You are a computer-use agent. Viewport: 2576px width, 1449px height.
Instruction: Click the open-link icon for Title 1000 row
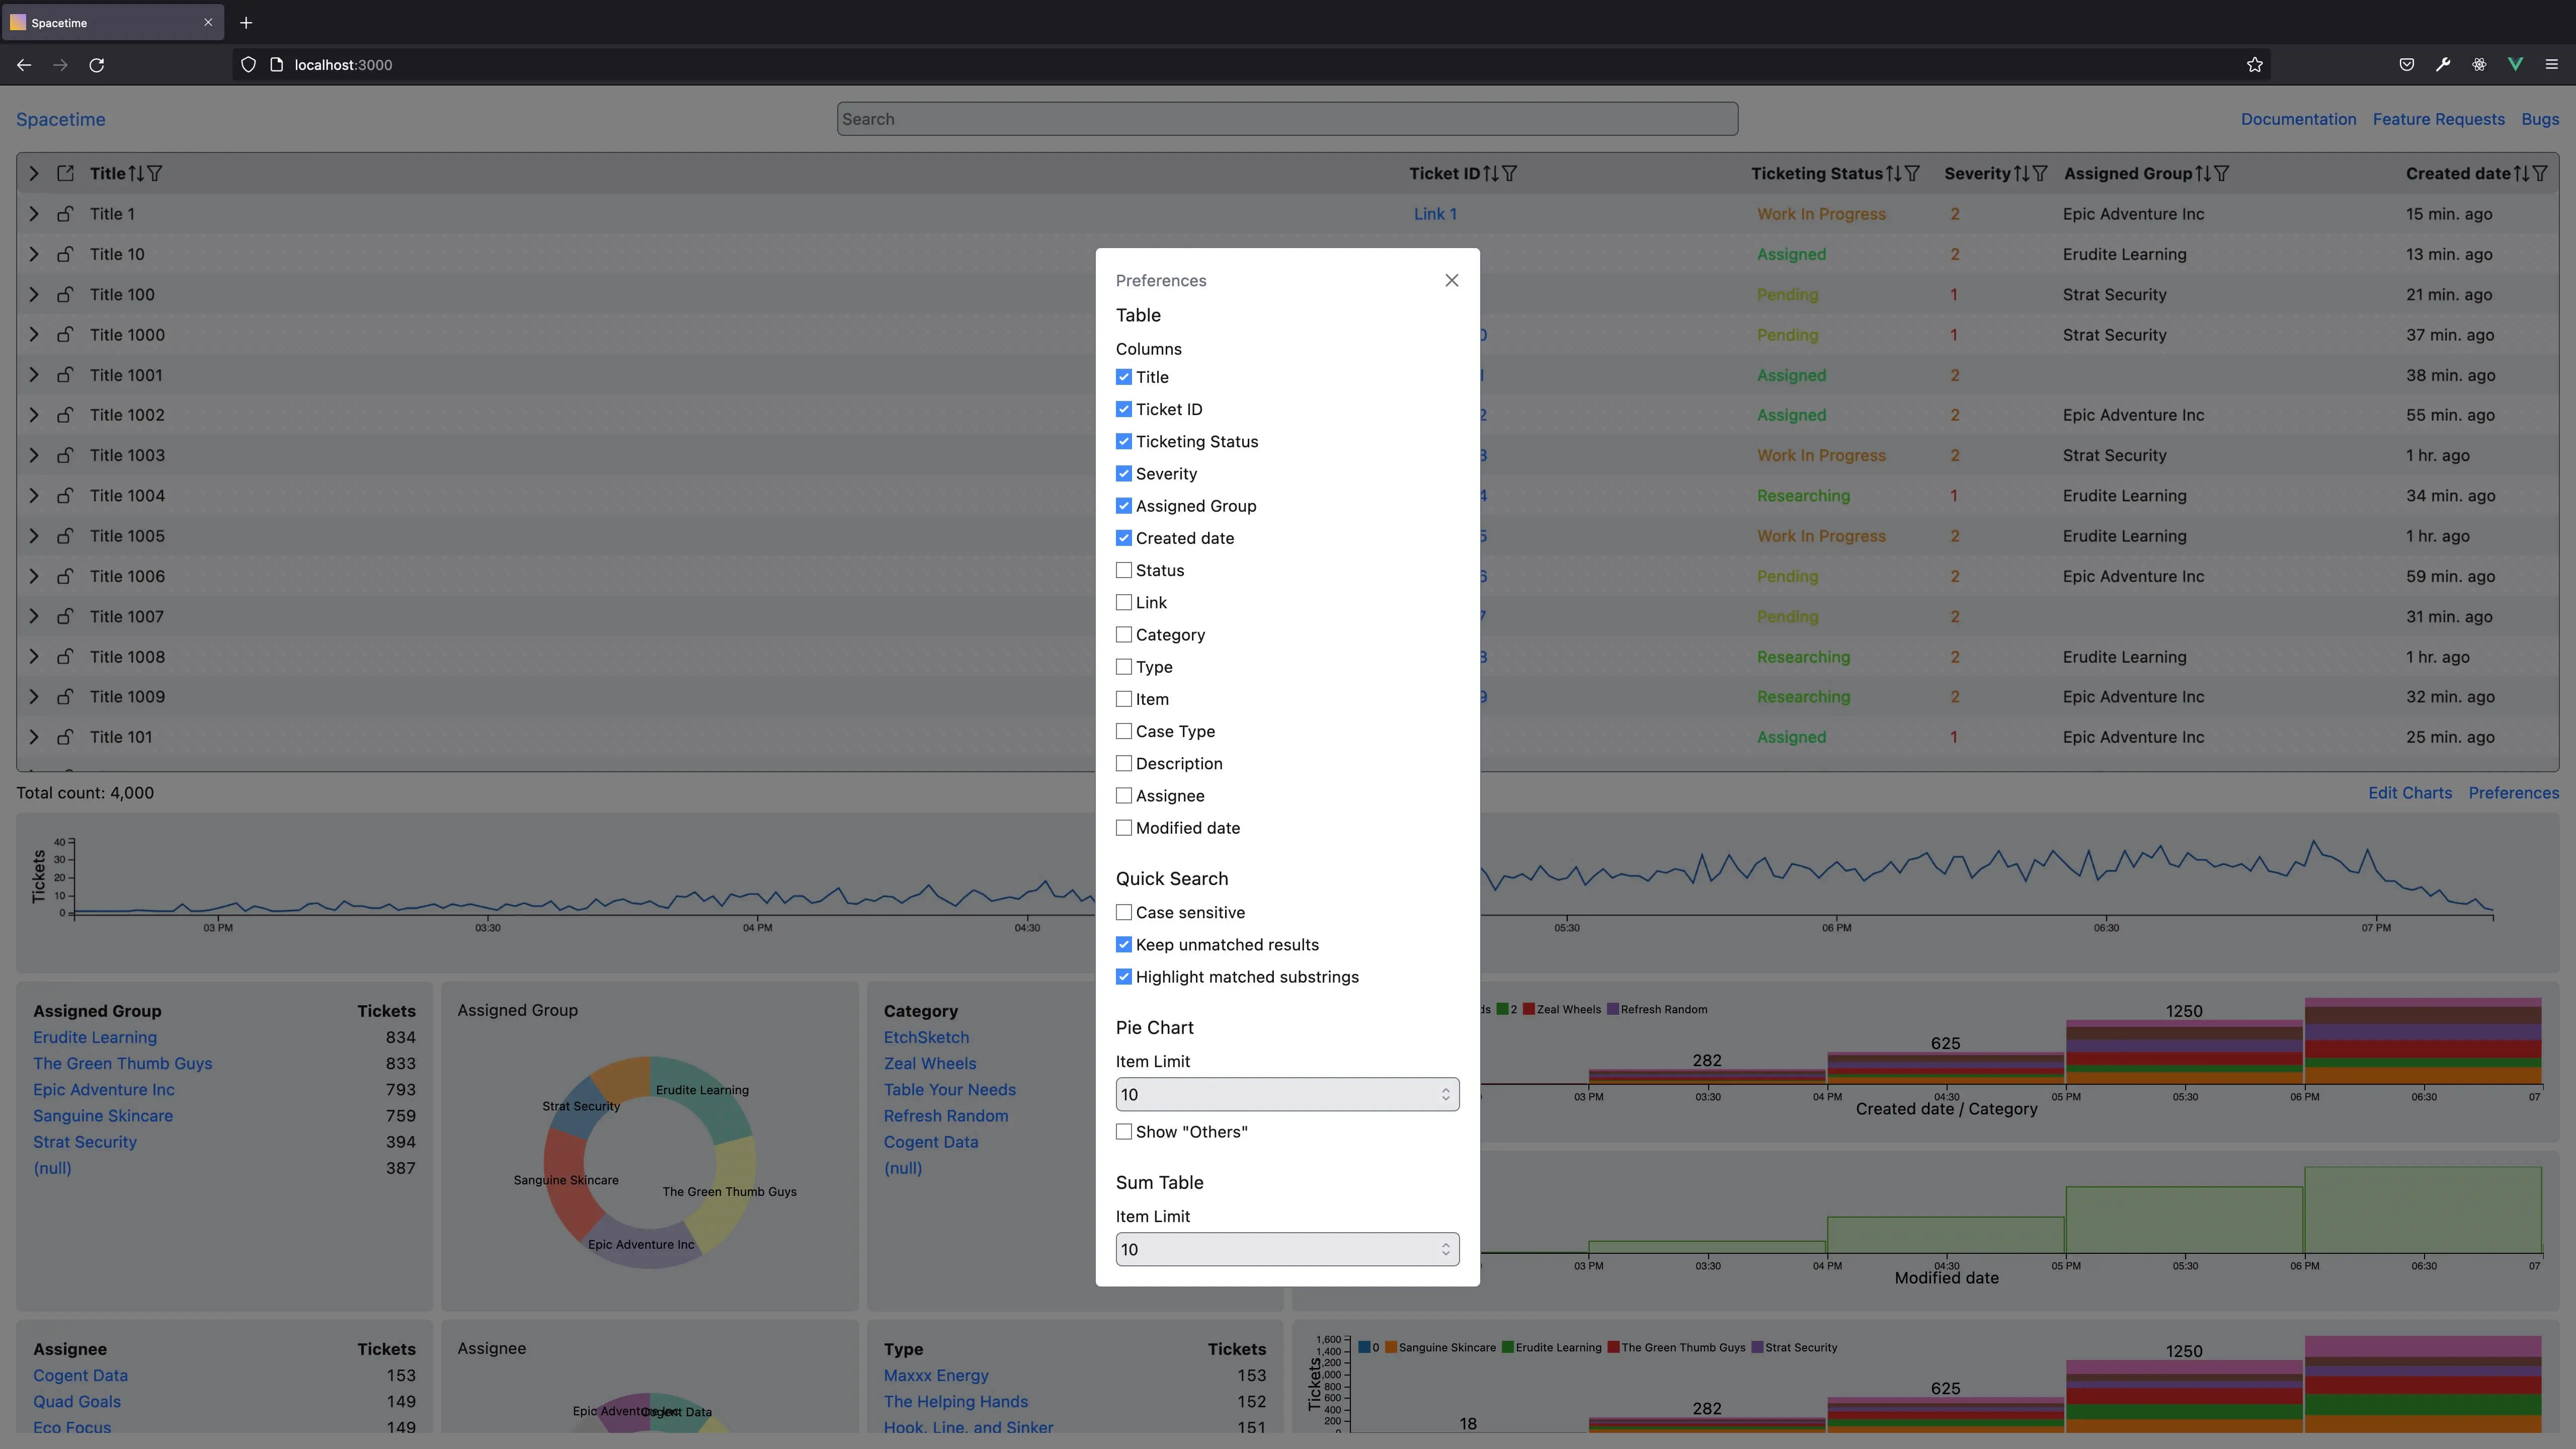pos(65,335)
